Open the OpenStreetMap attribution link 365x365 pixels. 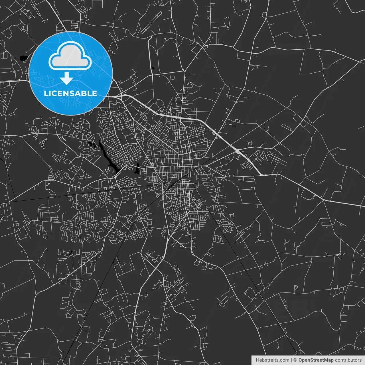[316, 360]
